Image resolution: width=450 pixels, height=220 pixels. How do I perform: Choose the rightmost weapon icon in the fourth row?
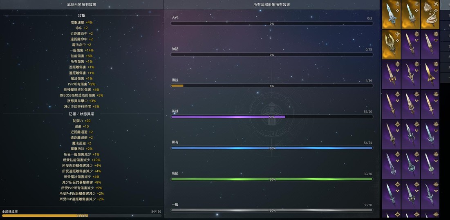click(x=430, y=104)
